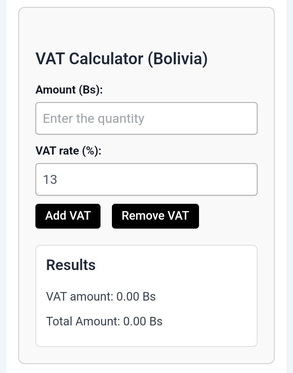The height and width of the screenshot is (373, 293).
Task: Select the "Total Amount" result line
Action: [x=104, y=321]
